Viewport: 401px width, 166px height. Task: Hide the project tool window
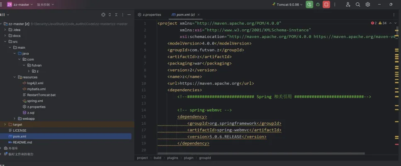[129, 15]
